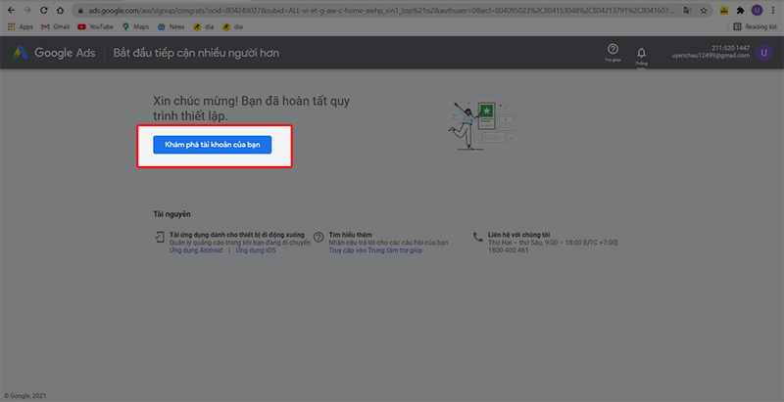Open the Gmail bookmark
The width and height of the screenshot is (784, 402).
58,26
